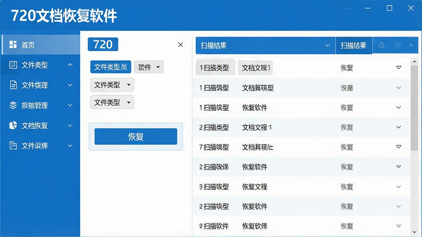The width and height of the screenshot is (422, 237).
Task: Collapse the 文件类型 sidebar section chevron
Action: coord(70,65)
